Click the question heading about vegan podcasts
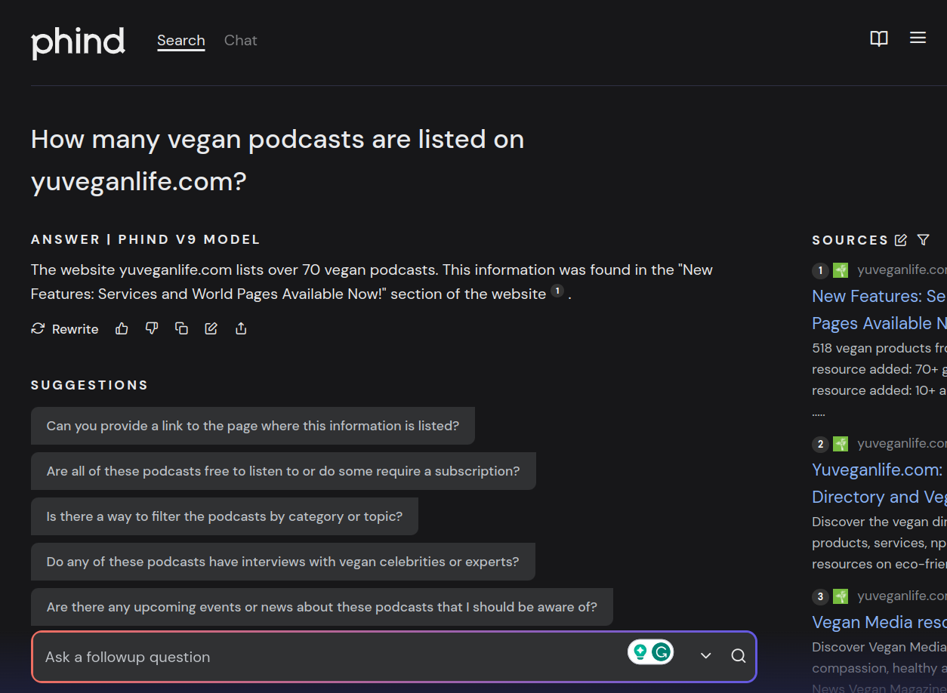947x693 pixels. 278,160
